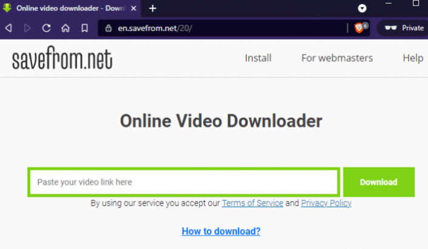428x249 pixels.
Task: Open the Help menu item
Action: (x=413, y=58)
